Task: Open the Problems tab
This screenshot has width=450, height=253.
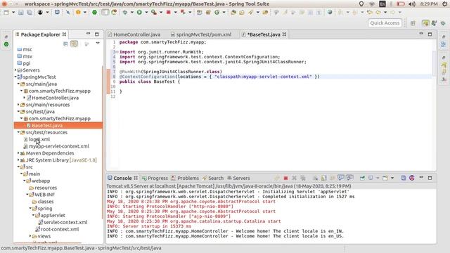Action: [x=185, y=178]
